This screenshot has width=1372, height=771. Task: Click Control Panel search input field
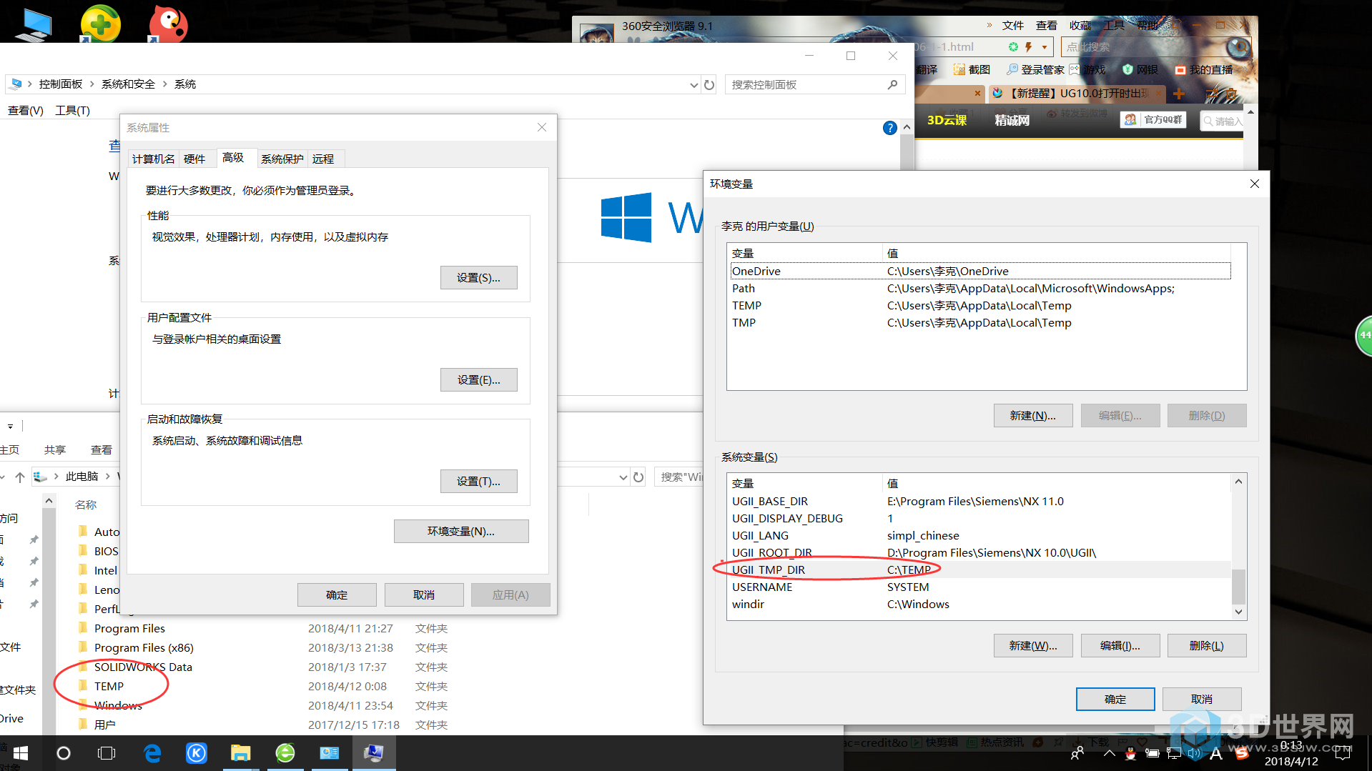804,84
